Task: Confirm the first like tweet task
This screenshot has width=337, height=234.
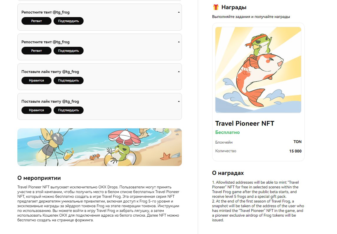Action: [68, 80]
